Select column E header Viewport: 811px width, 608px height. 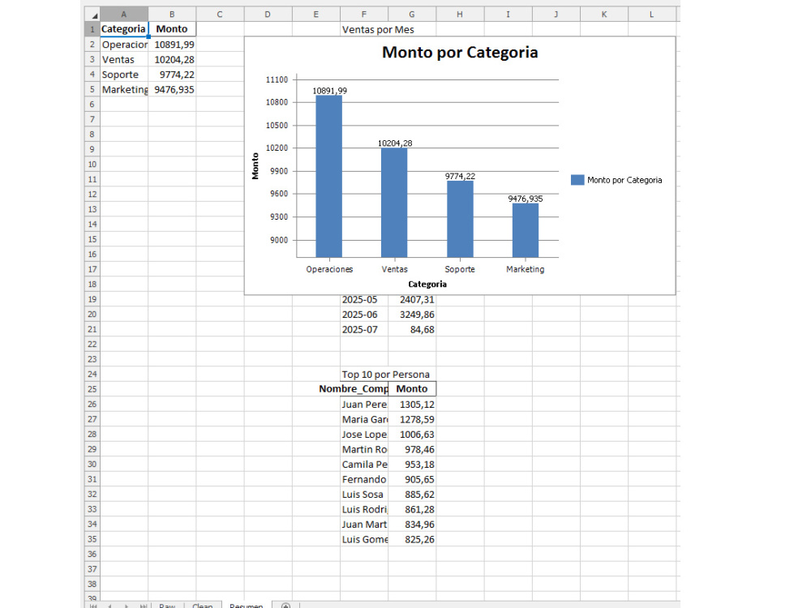coord(316,15)
